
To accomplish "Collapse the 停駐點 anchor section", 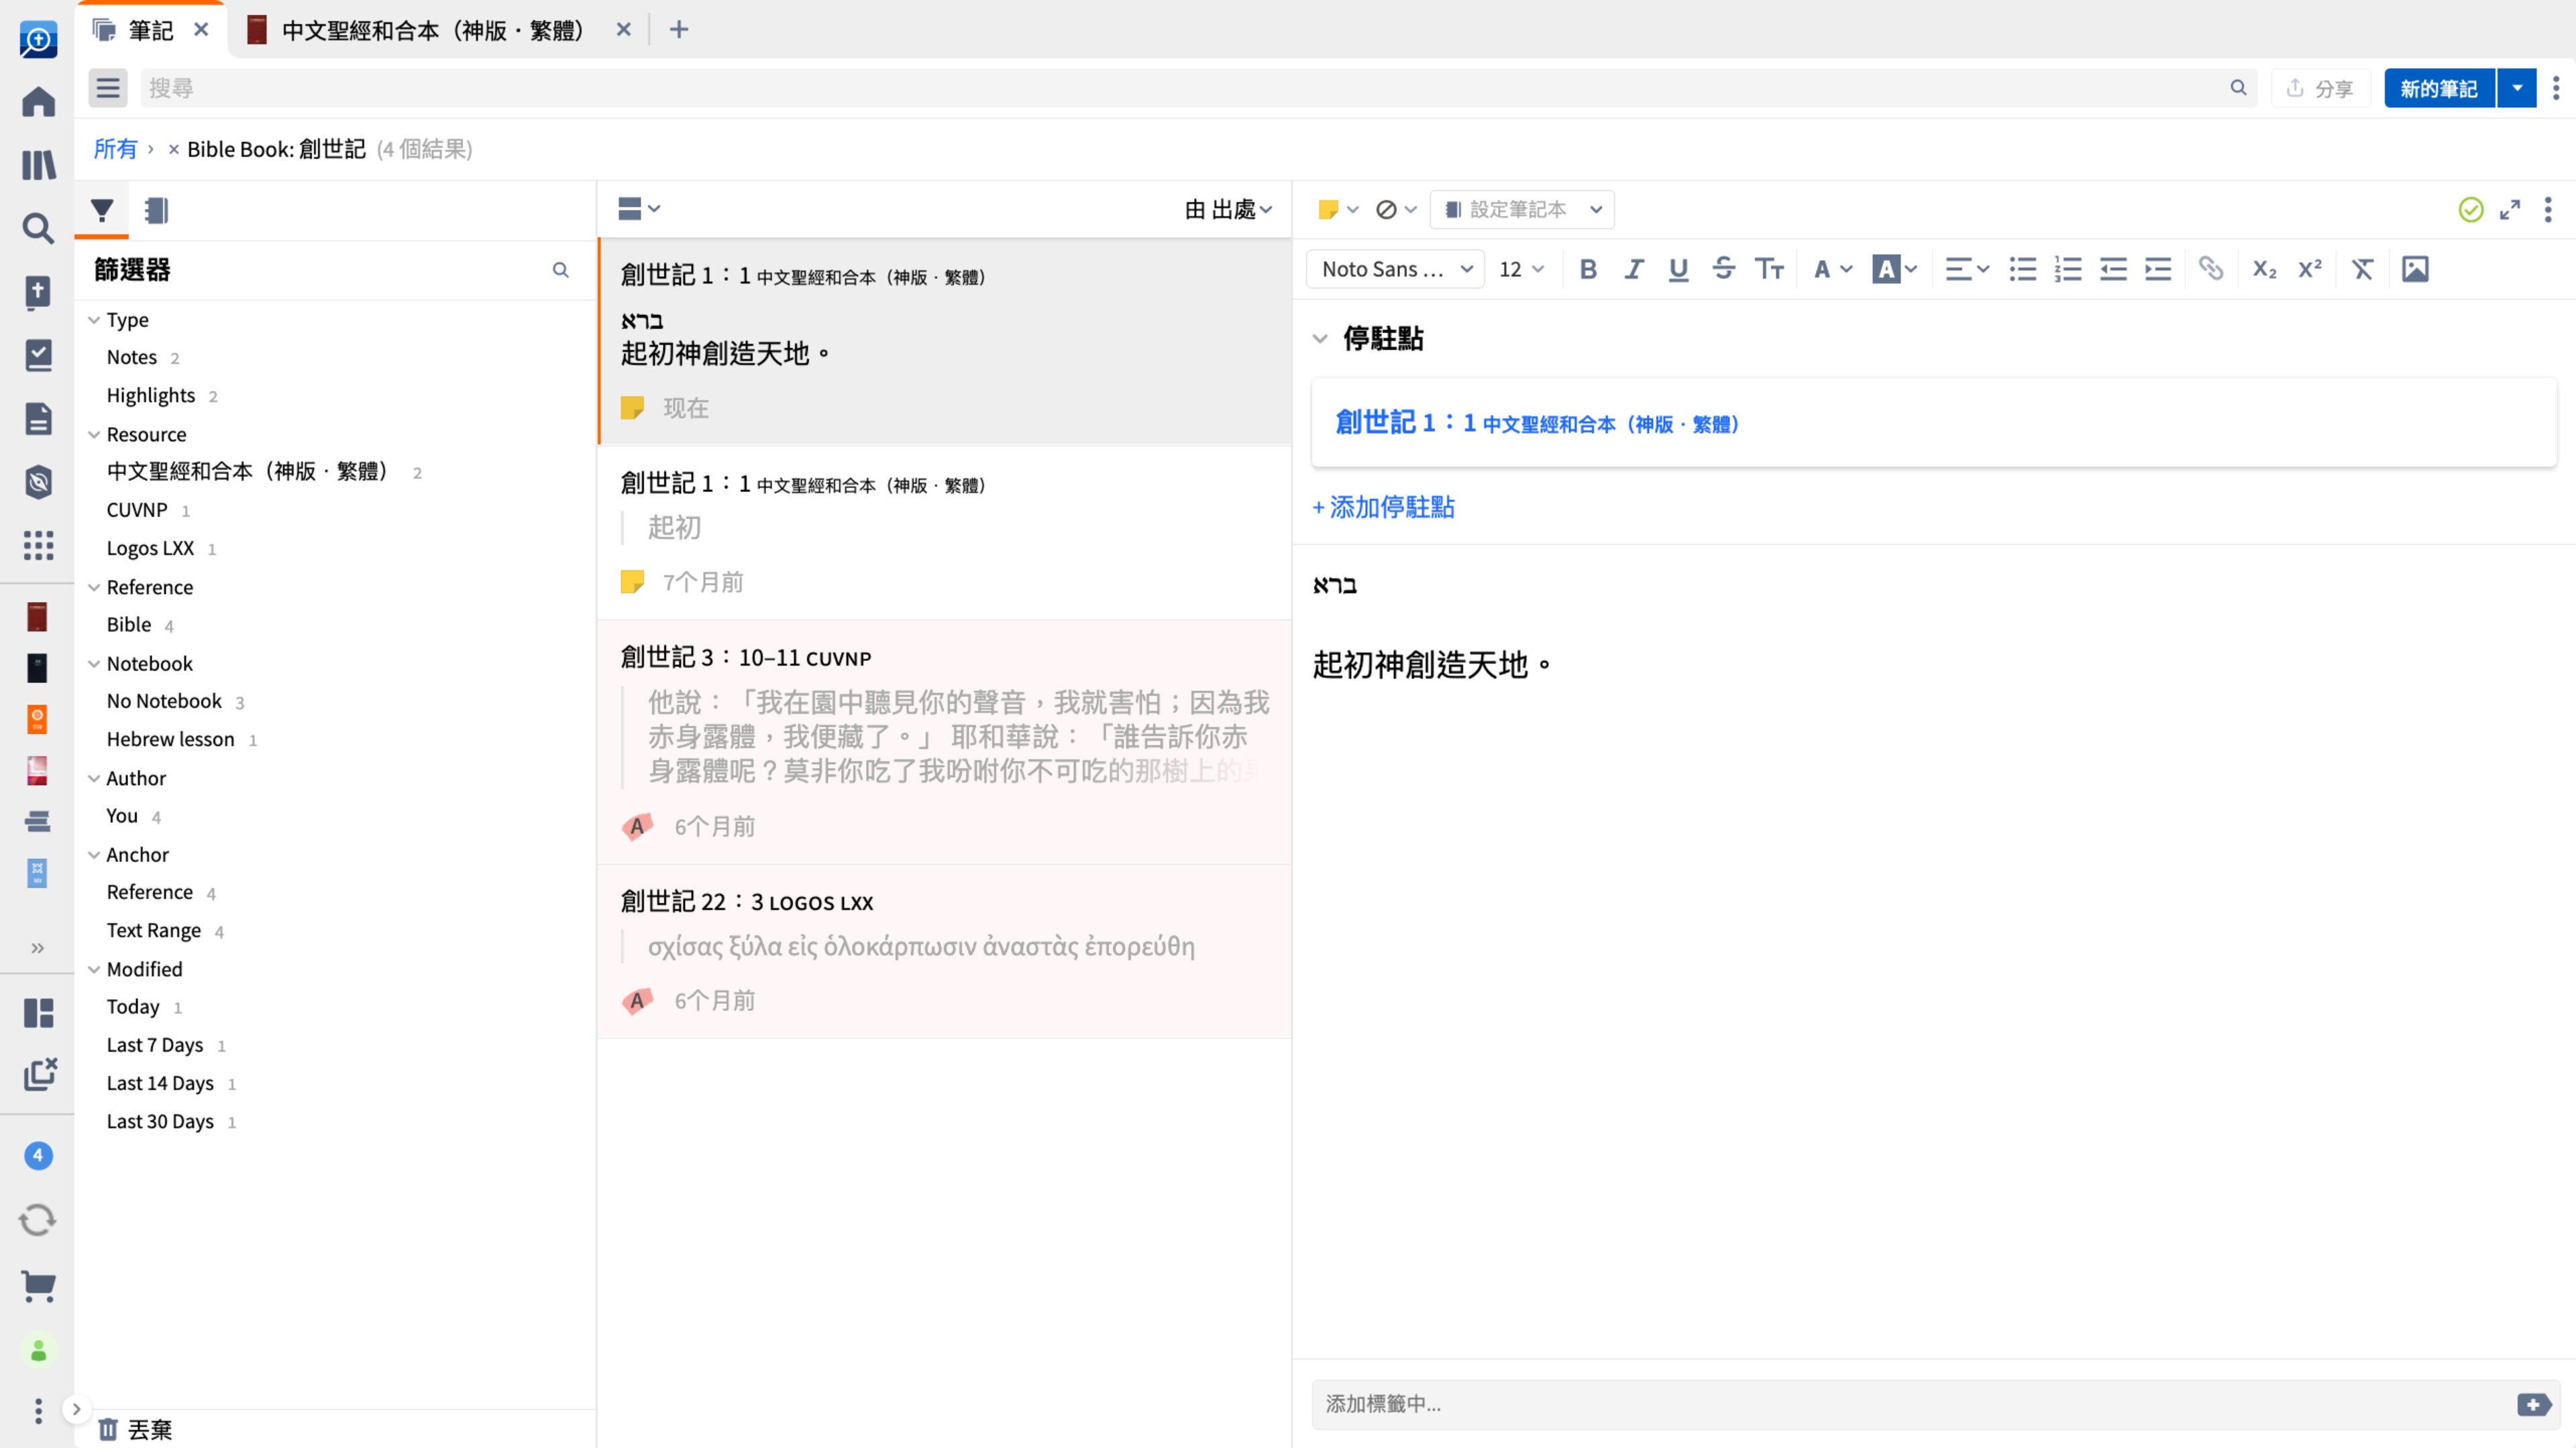I will click(x=1320, y=339).
